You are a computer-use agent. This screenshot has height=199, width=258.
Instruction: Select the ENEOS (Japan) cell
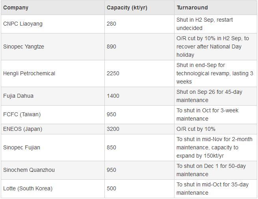[x=22, y=129]
